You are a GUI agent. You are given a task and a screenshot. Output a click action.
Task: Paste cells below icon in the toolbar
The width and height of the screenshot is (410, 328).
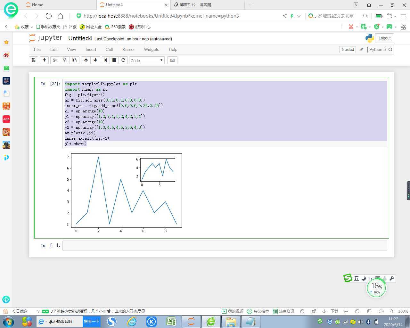tap(75, 60)
